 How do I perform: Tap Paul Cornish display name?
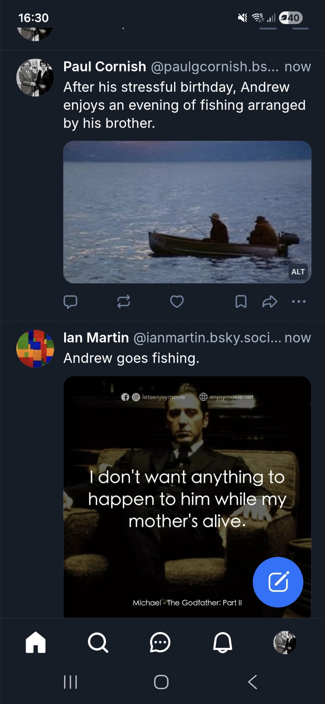pos(105,67)
